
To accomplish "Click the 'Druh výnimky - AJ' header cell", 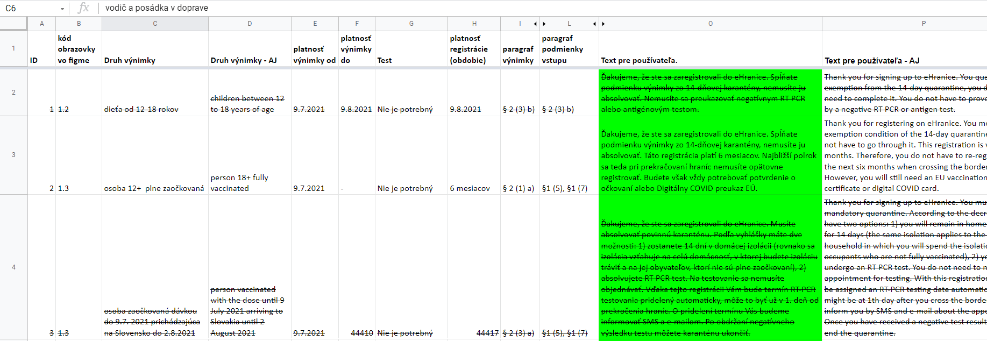I will (x=250, y=49).
